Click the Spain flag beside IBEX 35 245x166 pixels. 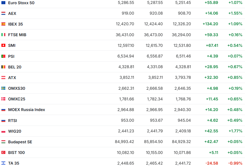pos(3,24)
